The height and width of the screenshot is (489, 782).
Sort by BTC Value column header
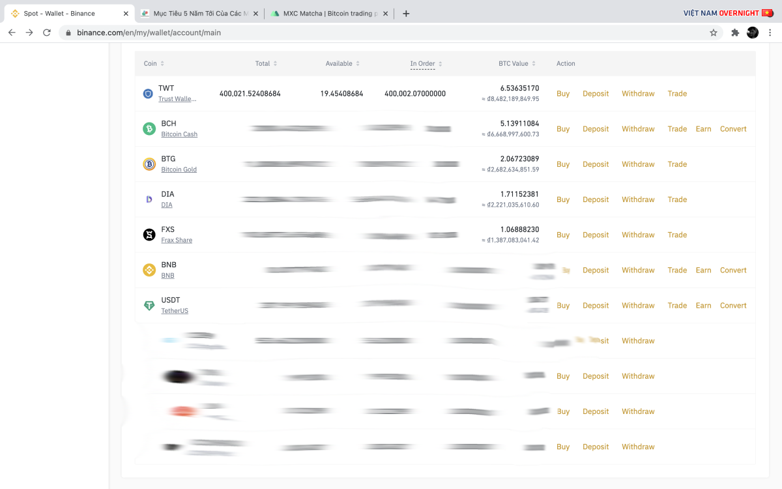(517, 64)
